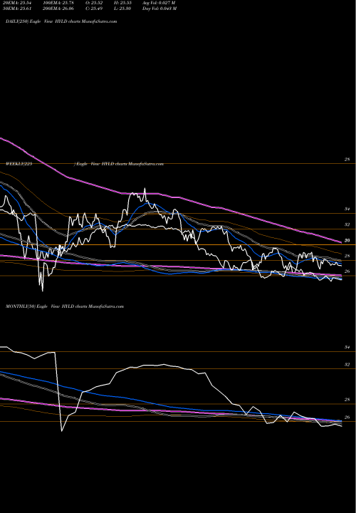Click the 34 price label on weekly chart
This screenshot has width=356, height=513.
coord(347,209)
